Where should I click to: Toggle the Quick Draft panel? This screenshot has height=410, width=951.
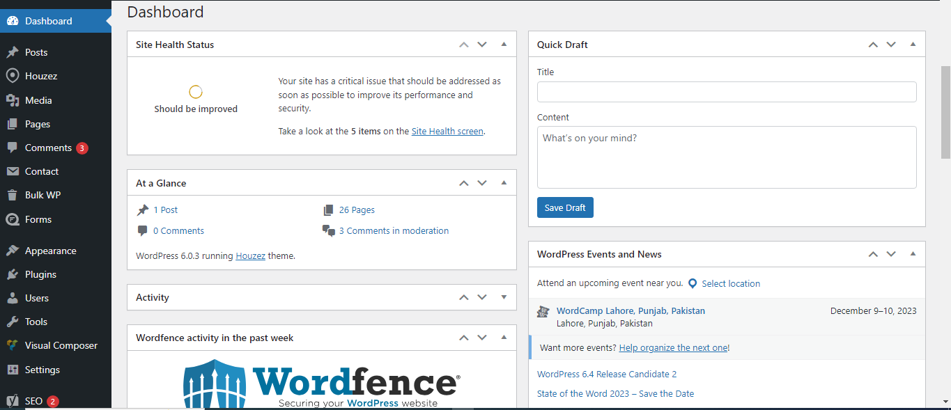tap(913, 45)
